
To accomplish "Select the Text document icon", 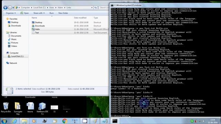I will click(x=33, y=33).
